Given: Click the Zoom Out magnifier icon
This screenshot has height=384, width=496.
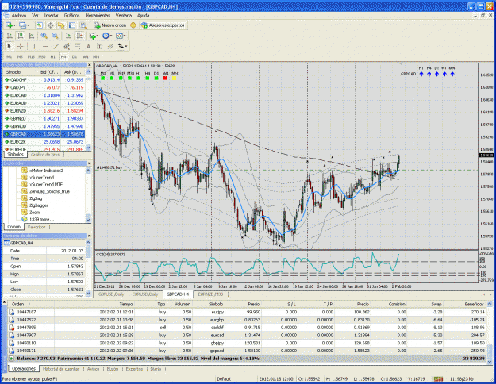Looking at the screenshot, I should (x=55, y=36).
